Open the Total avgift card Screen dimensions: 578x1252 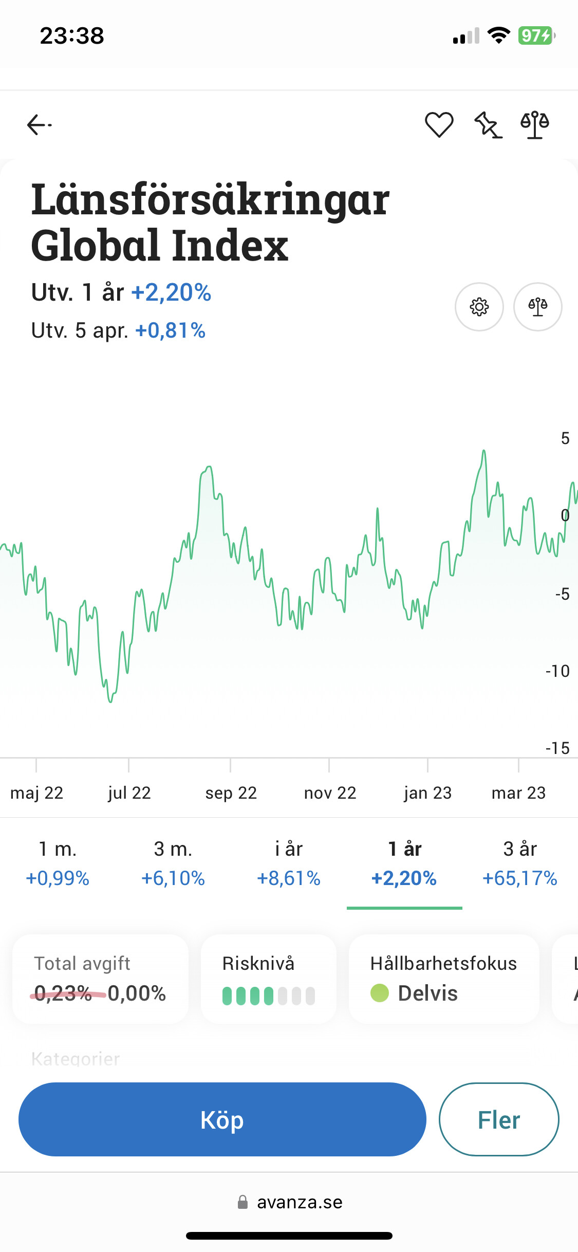(x=100, y=979)
